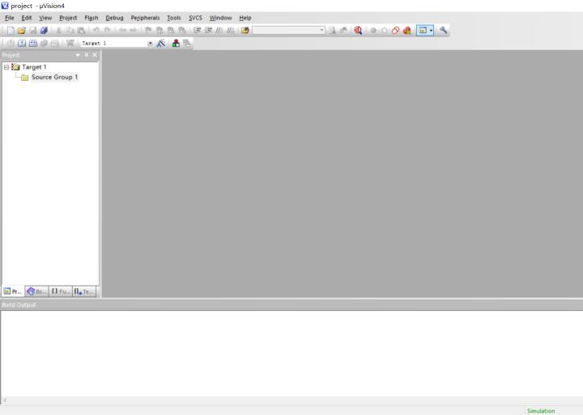The height and width of the screenshot is (415, 583).
Task: Collapse the Target 1 tree node
Action: click(6, 67)
